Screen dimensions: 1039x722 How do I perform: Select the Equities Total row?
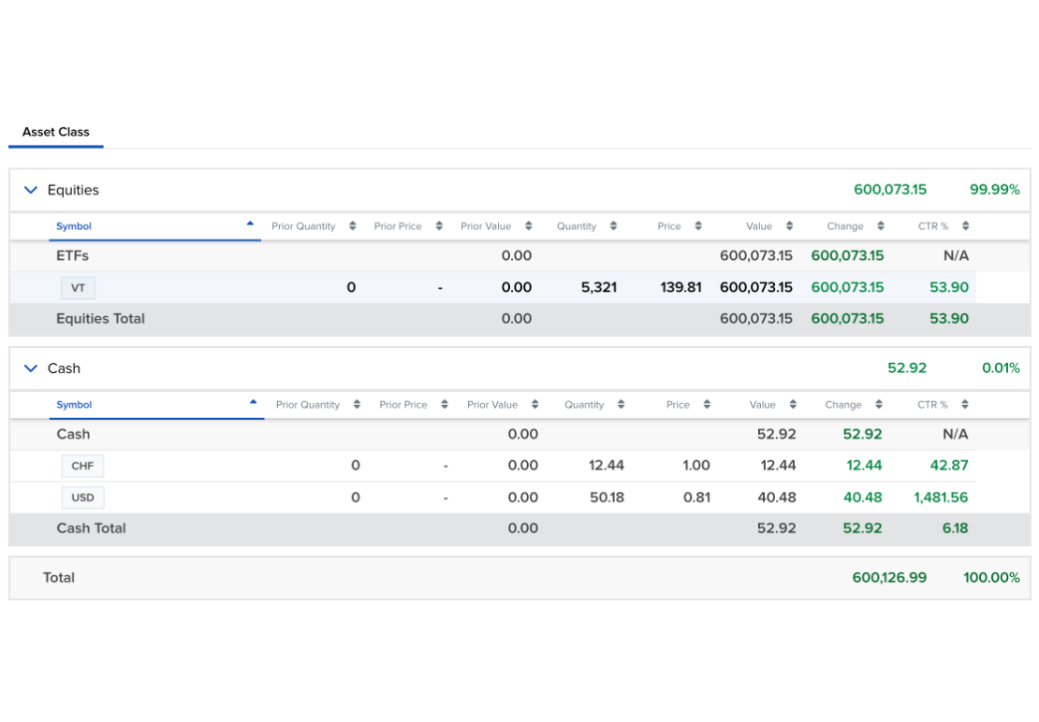100,318
